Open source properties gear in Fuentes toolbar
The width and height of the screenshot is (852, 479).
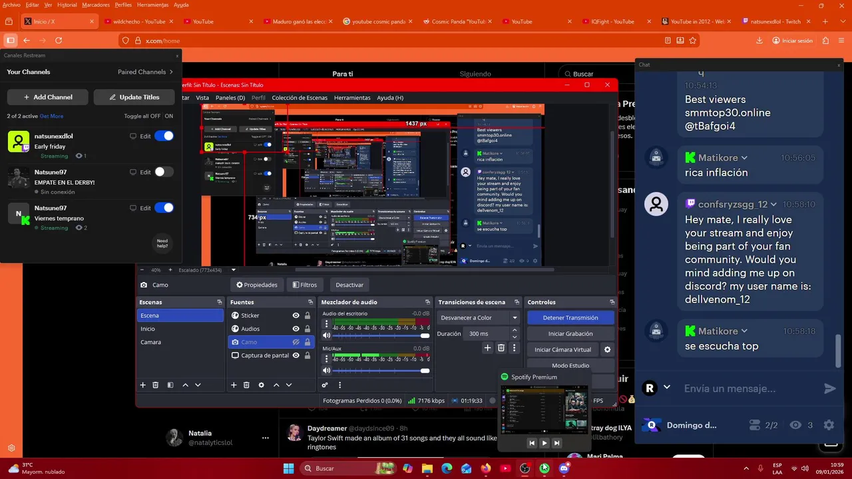pyautogui.click(x=261, y=385)
